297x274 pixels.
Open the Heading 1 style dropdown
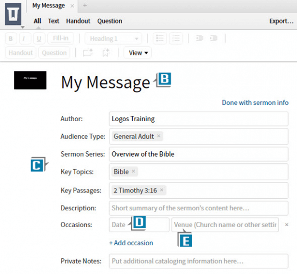(113, 38)
